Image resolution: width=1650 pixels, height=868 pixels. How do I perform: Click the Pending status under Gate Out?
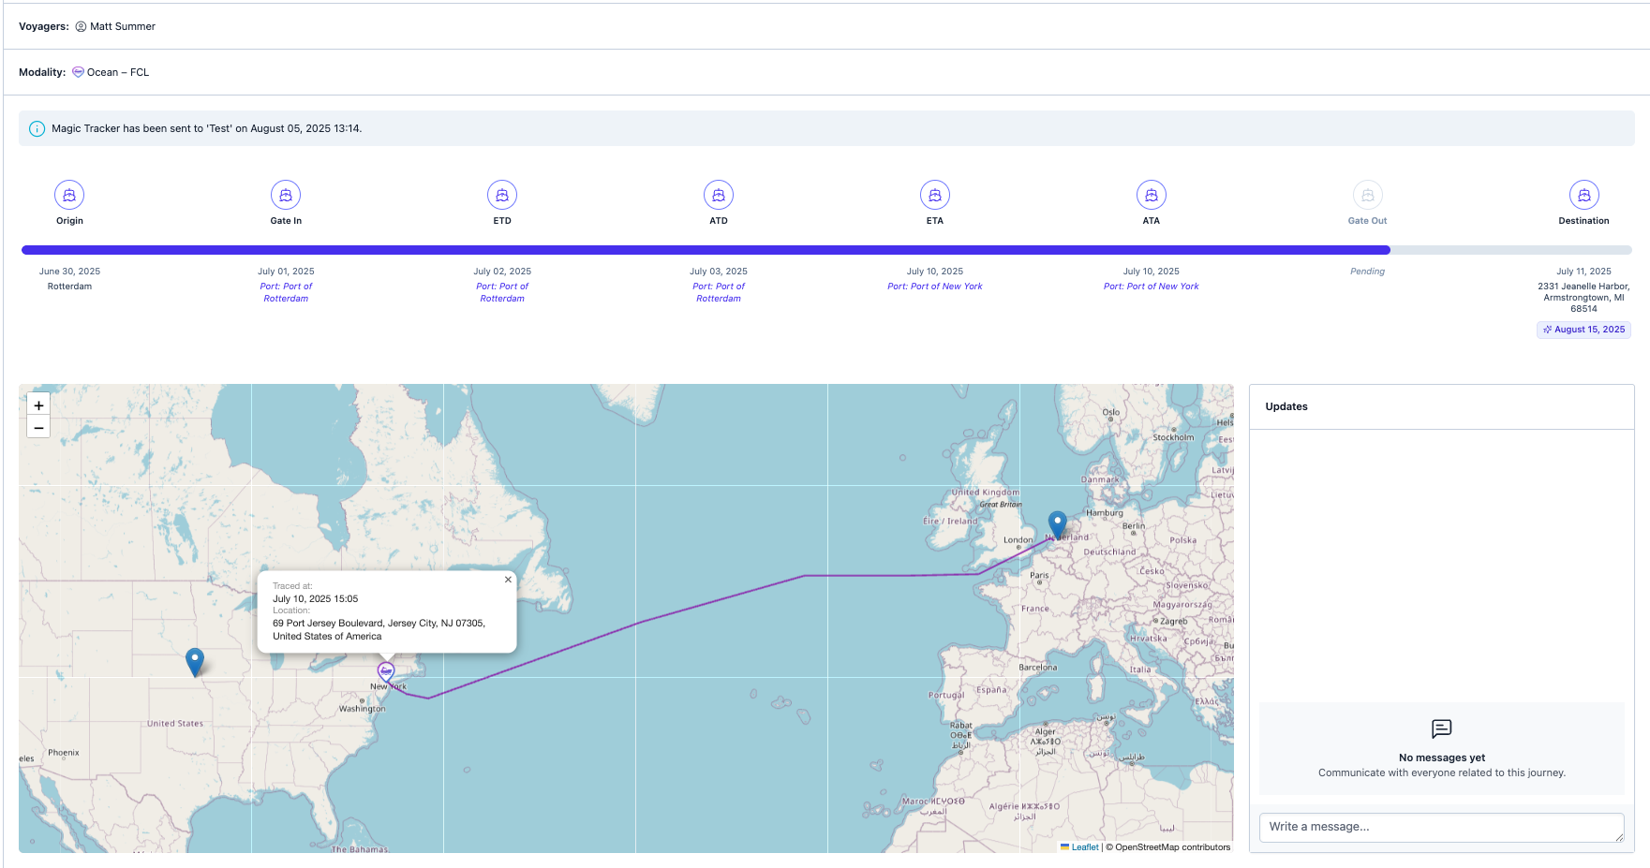tap(1368, 272)
